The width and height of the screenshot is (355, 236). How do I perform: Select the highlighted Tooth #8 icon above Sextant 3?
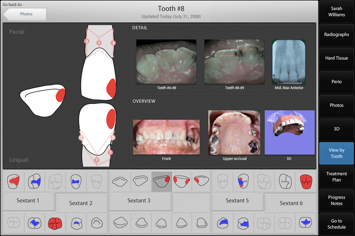[x=161, y=181]
